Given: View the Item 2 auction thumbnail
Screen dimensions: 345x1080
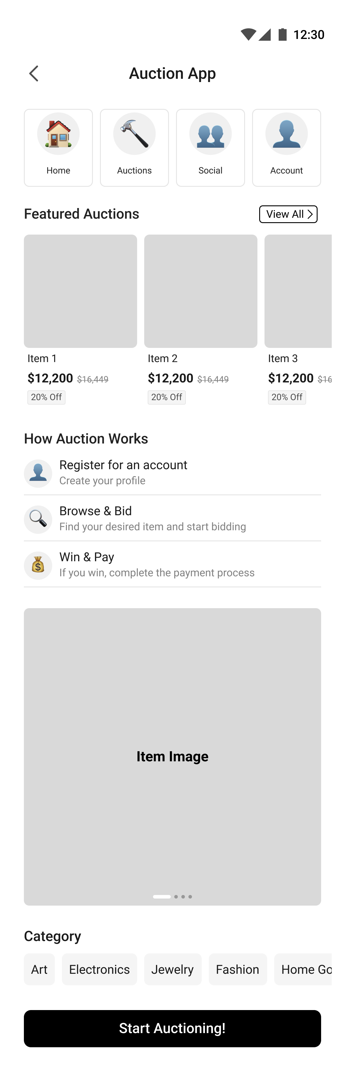Looking at the screenshot, I should click(x=201, y=291).
